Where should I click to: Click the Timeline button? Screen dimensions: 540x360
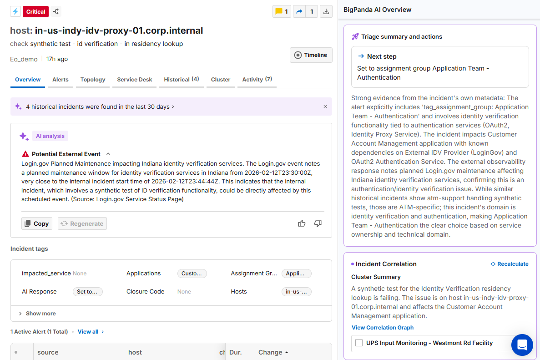pos(311,55)
